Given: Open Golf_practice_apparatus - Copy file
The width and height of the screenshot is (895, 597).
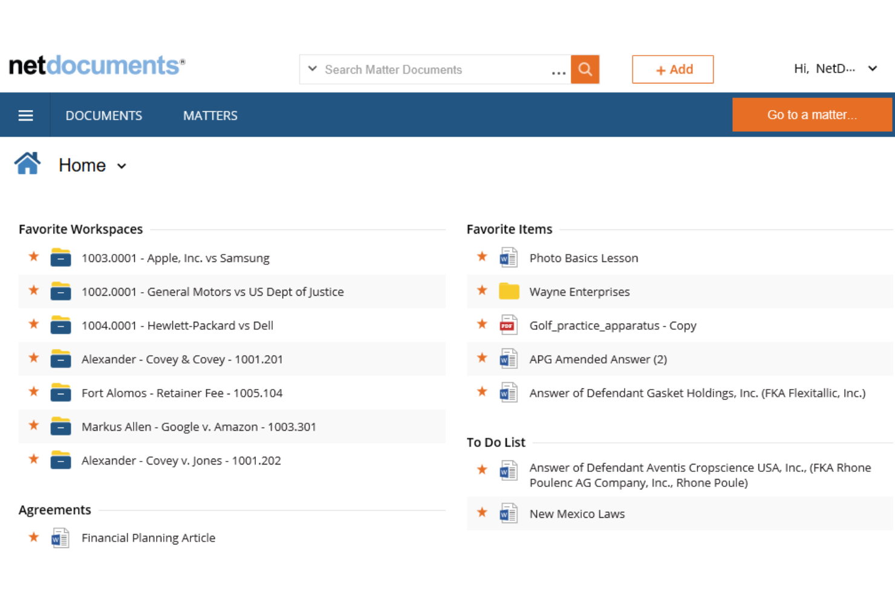Looking at the screenshot, I should point(613,326).
